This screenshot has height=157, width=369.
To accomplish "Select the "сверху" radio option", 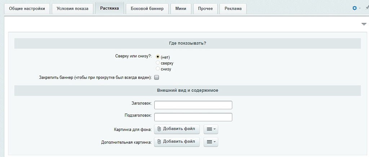I will tap(158, 63).
